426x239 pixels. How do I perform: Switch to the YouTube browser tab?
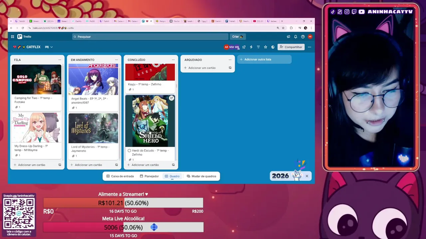coord(258,21)
